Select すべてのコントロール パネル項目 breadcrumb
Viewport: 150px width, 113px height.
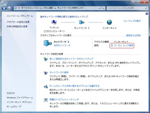pyautogui.click(x=37, y=8)
